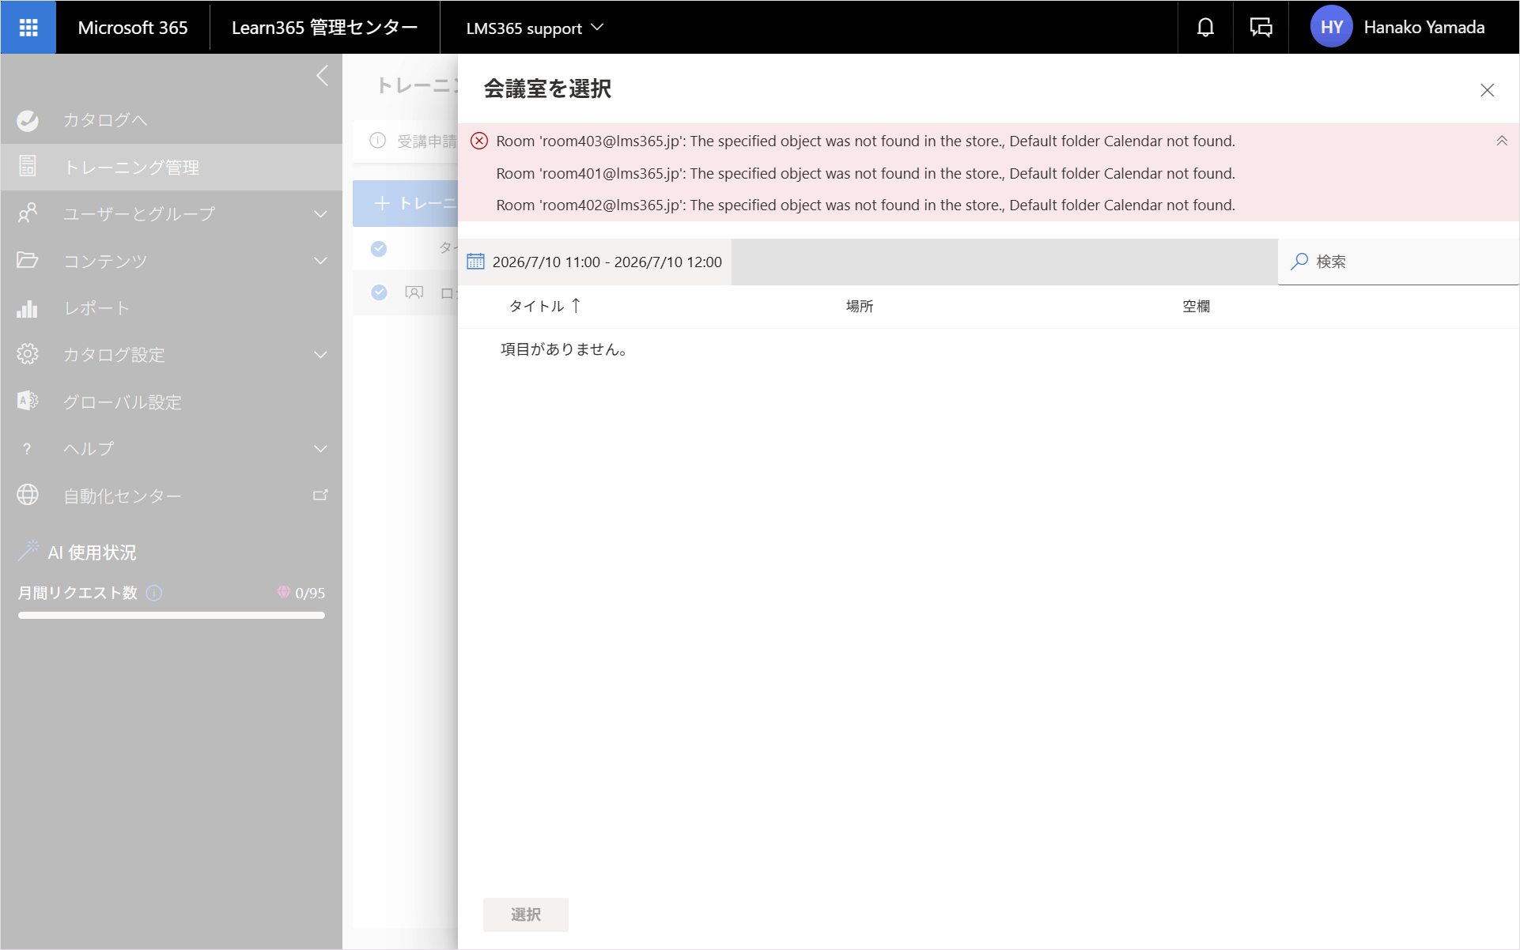Open the notifications bell
The image size is (1520, 950).
[x=1205, y=28]
